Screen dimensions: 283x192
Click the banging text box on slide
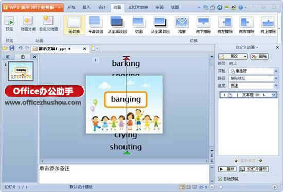point(126,99)
